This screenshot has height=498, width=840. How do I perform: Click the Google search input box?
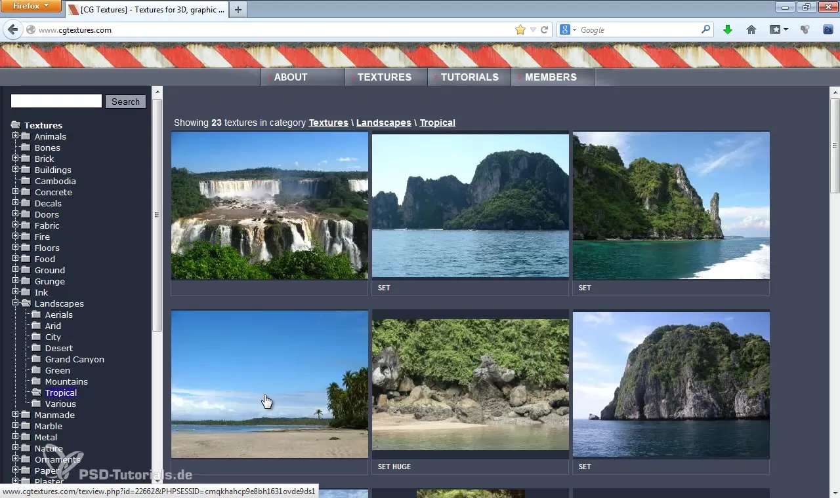coord(639,29)
